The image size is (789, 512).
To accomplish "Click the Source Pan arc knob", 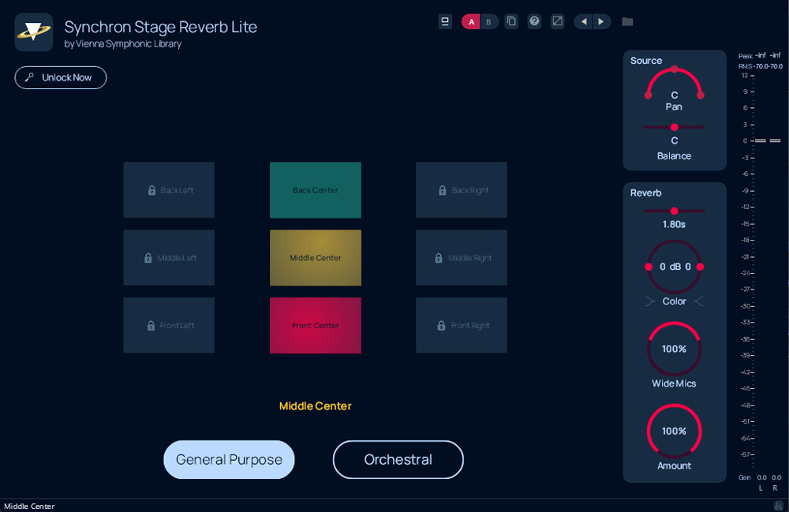I will coord(675,83).
